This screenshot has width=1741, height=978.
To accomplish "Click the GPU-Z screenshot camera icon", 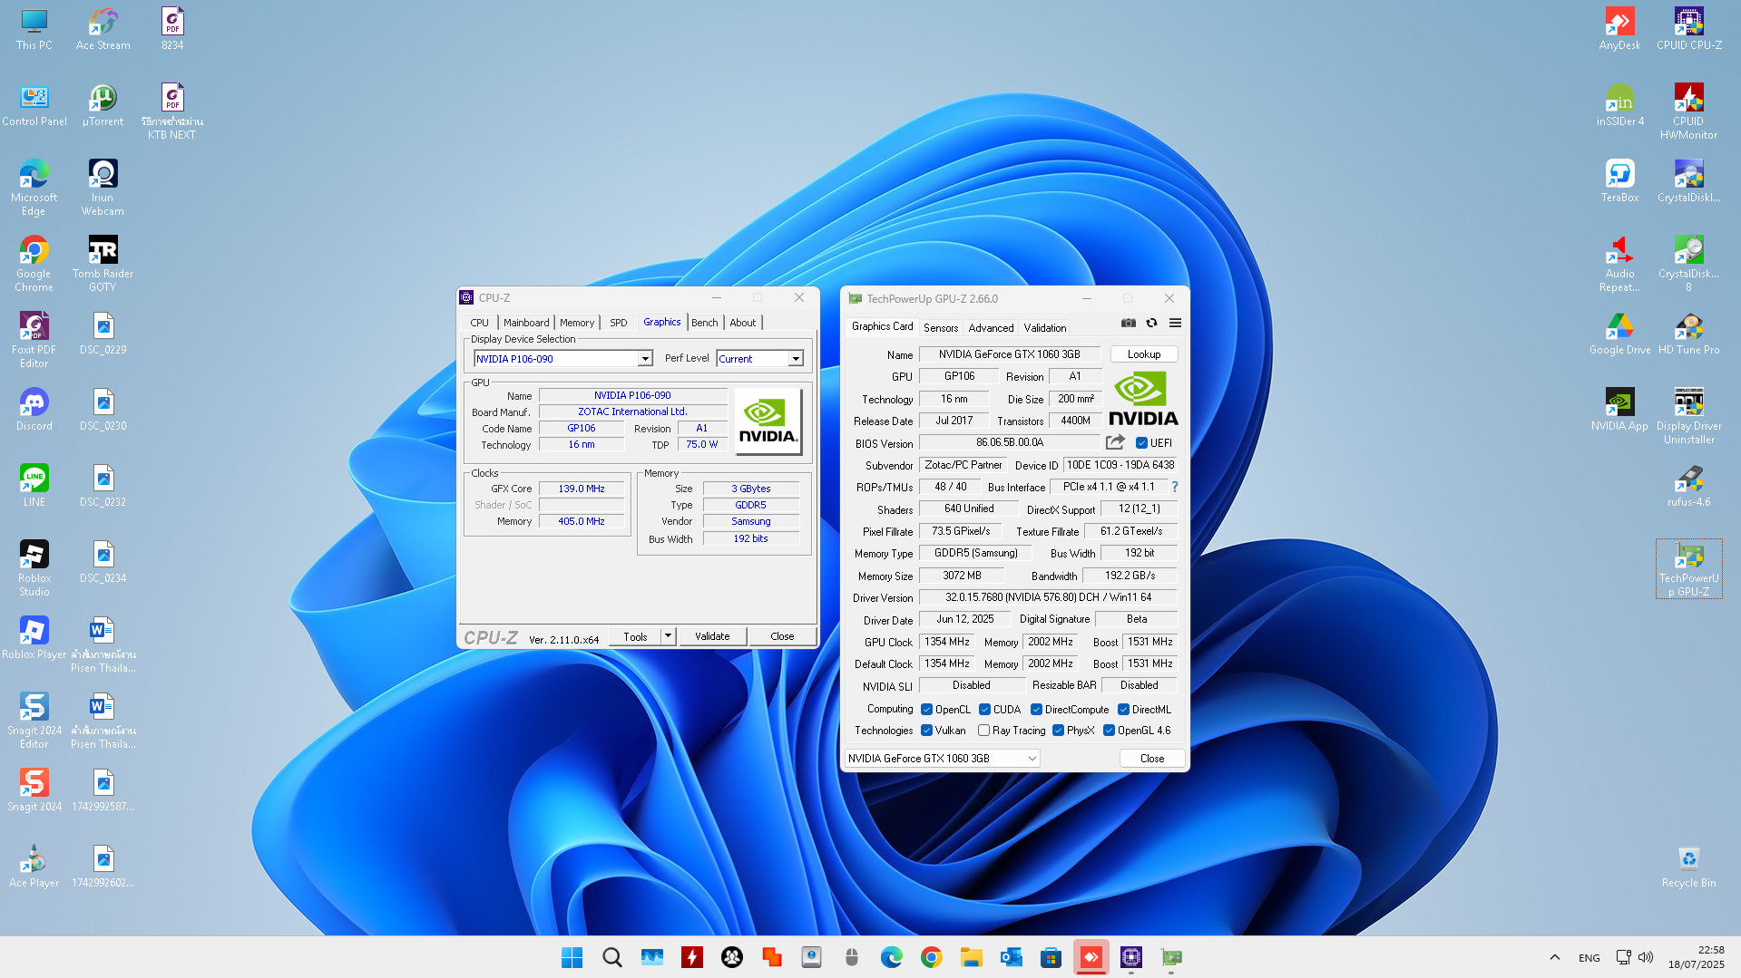I will [x=1128, y=324].
